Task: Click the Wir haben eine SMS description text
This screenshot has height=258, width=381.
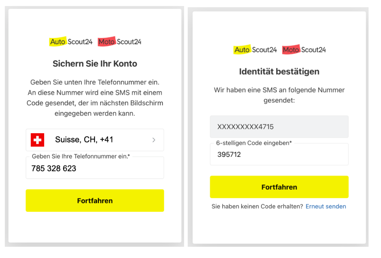Action: point(279,95)
